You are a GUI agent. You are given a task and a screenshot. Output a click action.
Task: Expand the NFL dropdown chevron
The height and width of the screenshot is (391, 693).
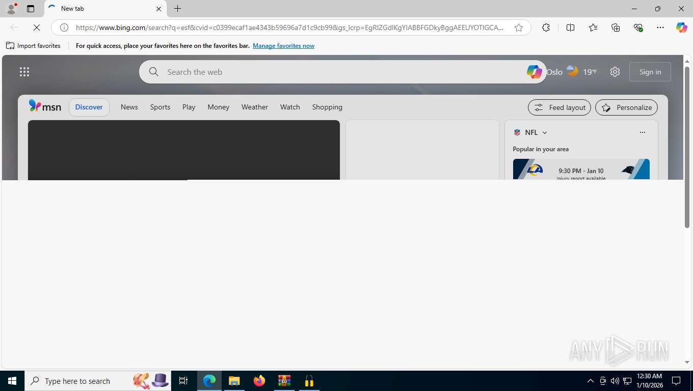pos(545,132)
